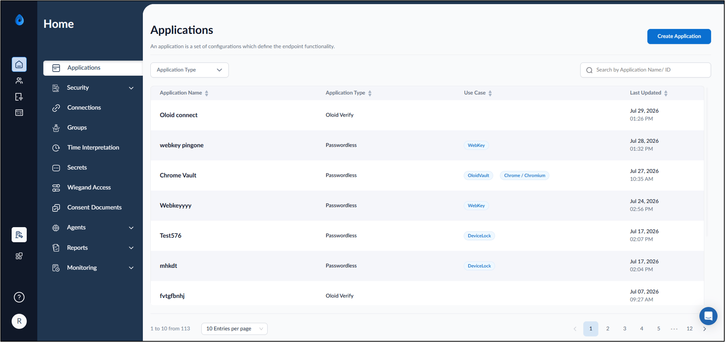Screen dimensions: 725x342
Task: Open the R user avatar
Action: pyautogui.click(x=19, y=321)
